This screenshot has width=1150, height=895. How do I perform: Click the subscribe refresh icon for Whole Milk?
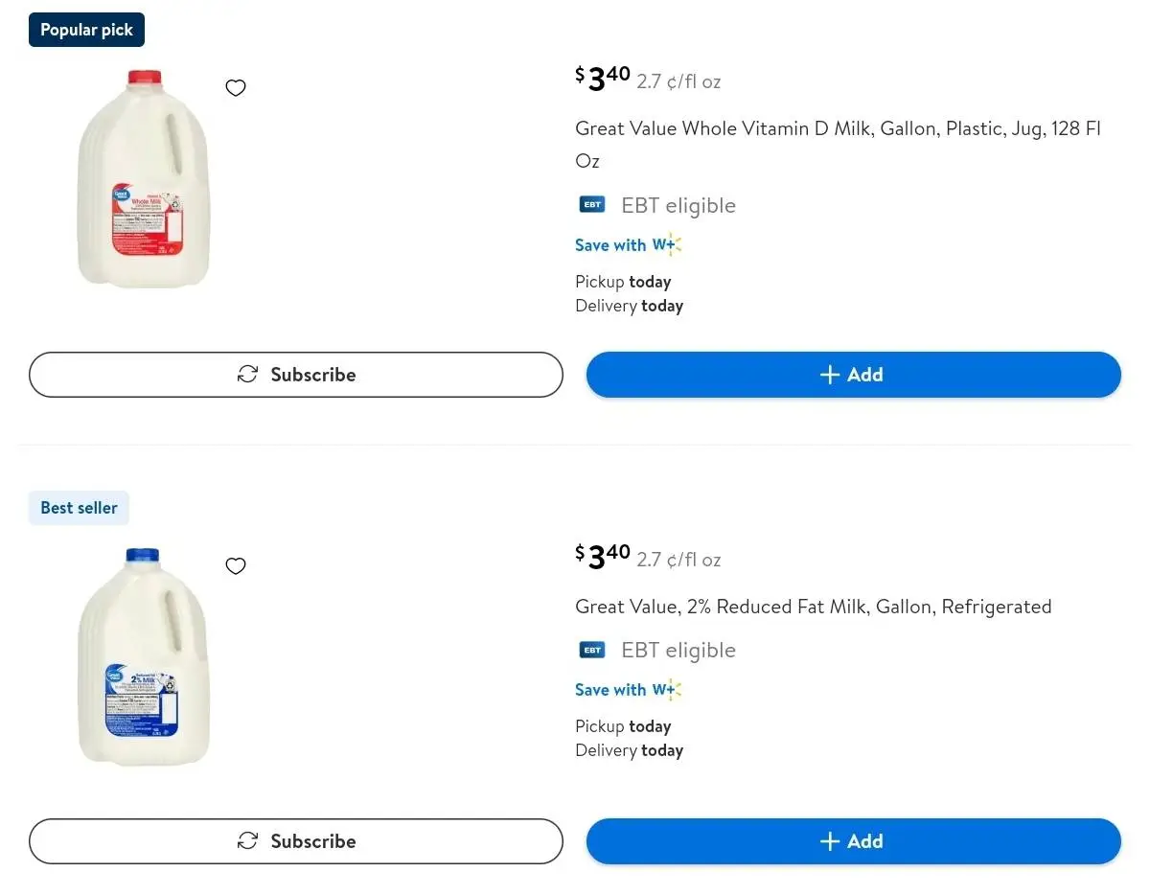tap(247, 375)
